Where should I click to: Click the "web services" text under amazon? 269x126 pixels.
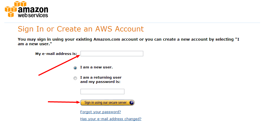pos(33,15)
